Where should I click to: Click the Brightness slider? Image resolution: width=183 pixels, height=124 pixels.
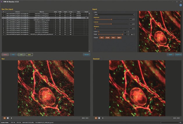tap(111, 19)
